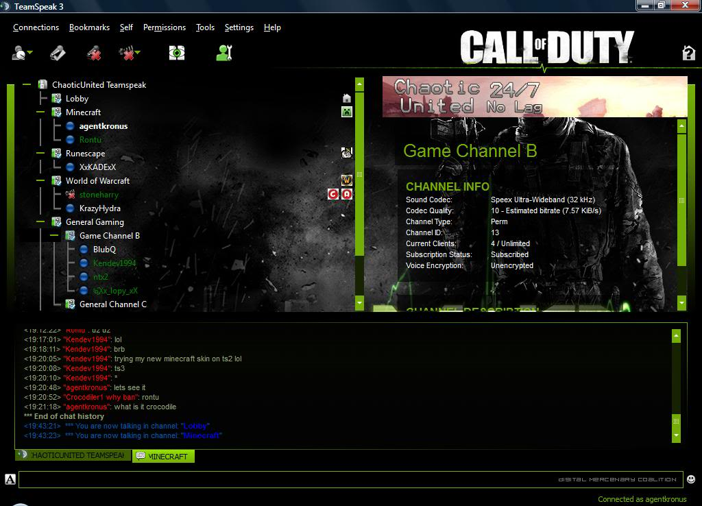Screen dimensions: 702x506
Task: Open the Tools menu
Action: [205, 27]
